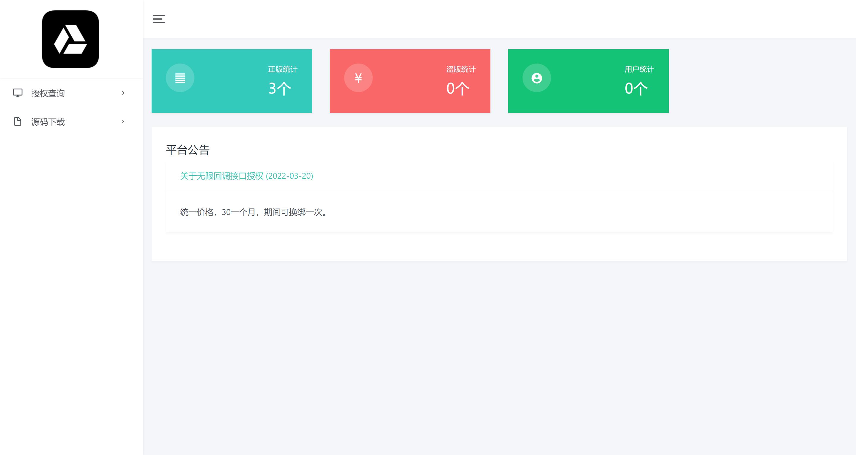
Task: Click the 3个 count in teal card
Action: click(280, 89)
